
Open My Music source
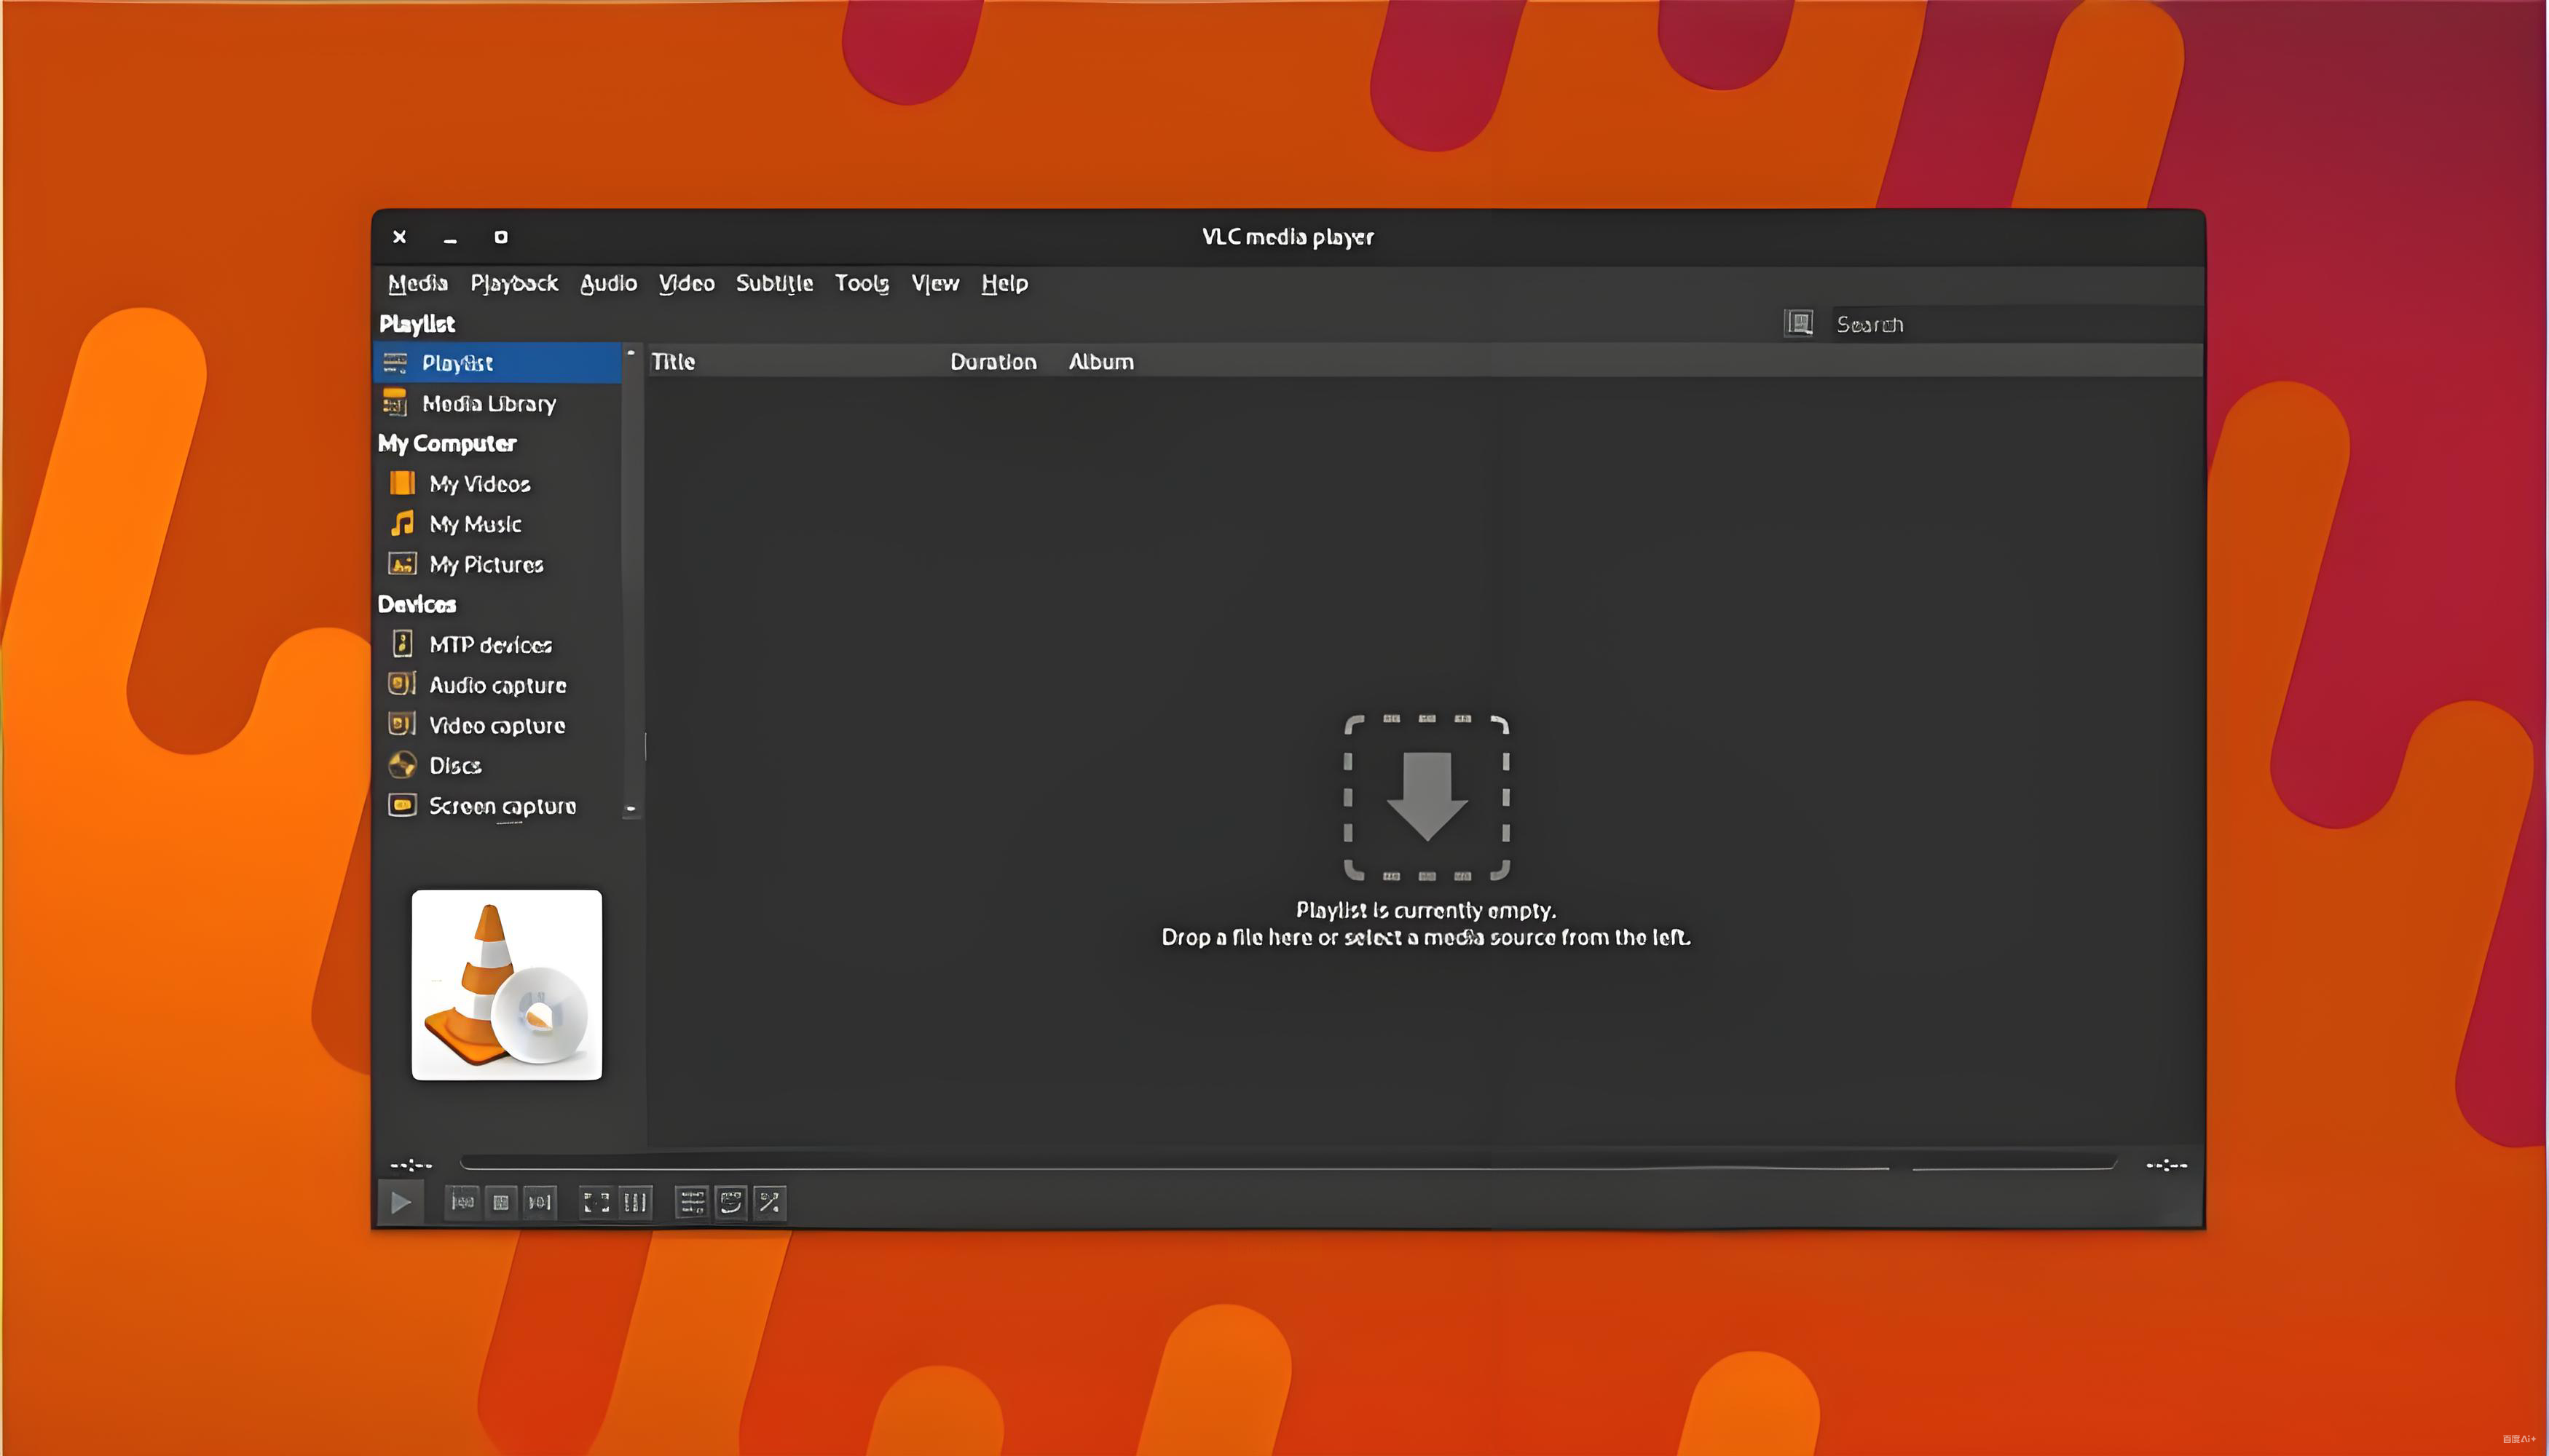(x=475, y=524)
